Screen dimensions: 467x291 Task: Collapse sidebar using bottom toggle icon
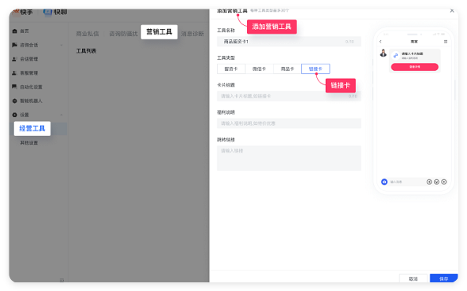[62, 280]
